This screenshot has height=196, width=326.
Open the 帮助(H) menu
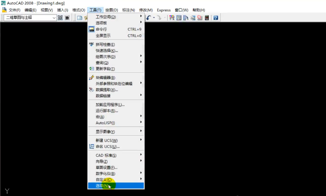tap(199, 10)
